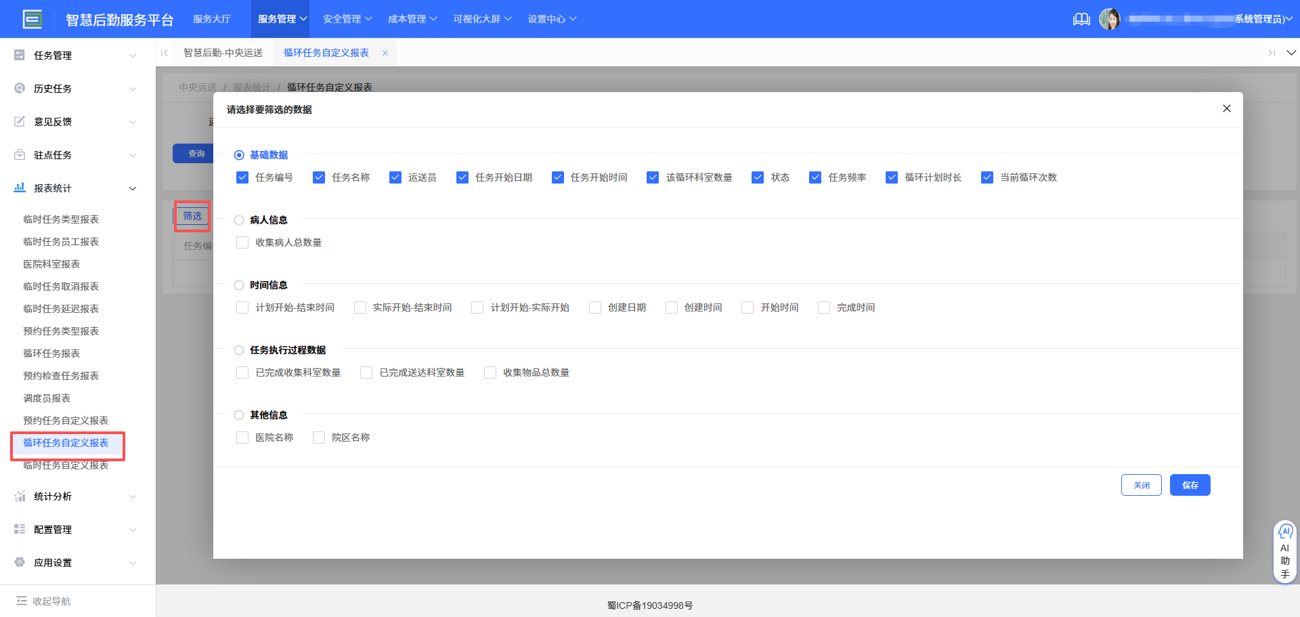The width and height of the screenshot is (1300, 617).
Task: Click the 意见反馈 sidebar icon
Action: (19, 121)
